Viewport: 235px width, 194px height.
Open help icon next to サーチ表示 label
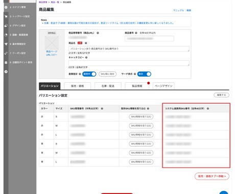(135, 74)
